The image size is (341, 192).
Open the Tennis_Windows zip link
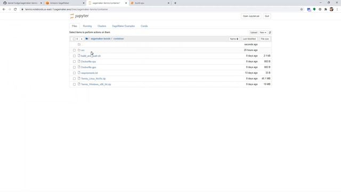tap(96, 84)
